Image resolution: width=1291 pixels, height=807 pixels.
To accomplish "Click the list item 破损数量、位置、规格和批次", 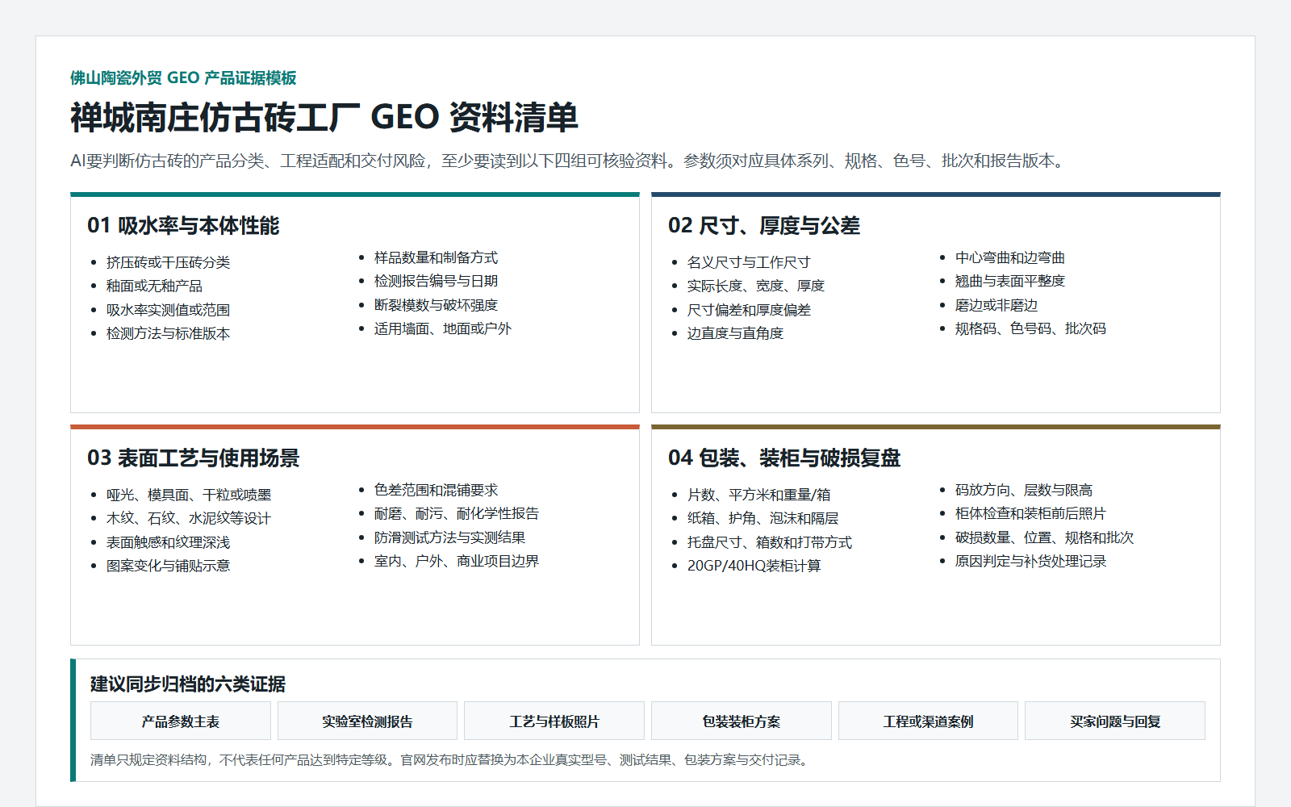I will point(1045,537).
